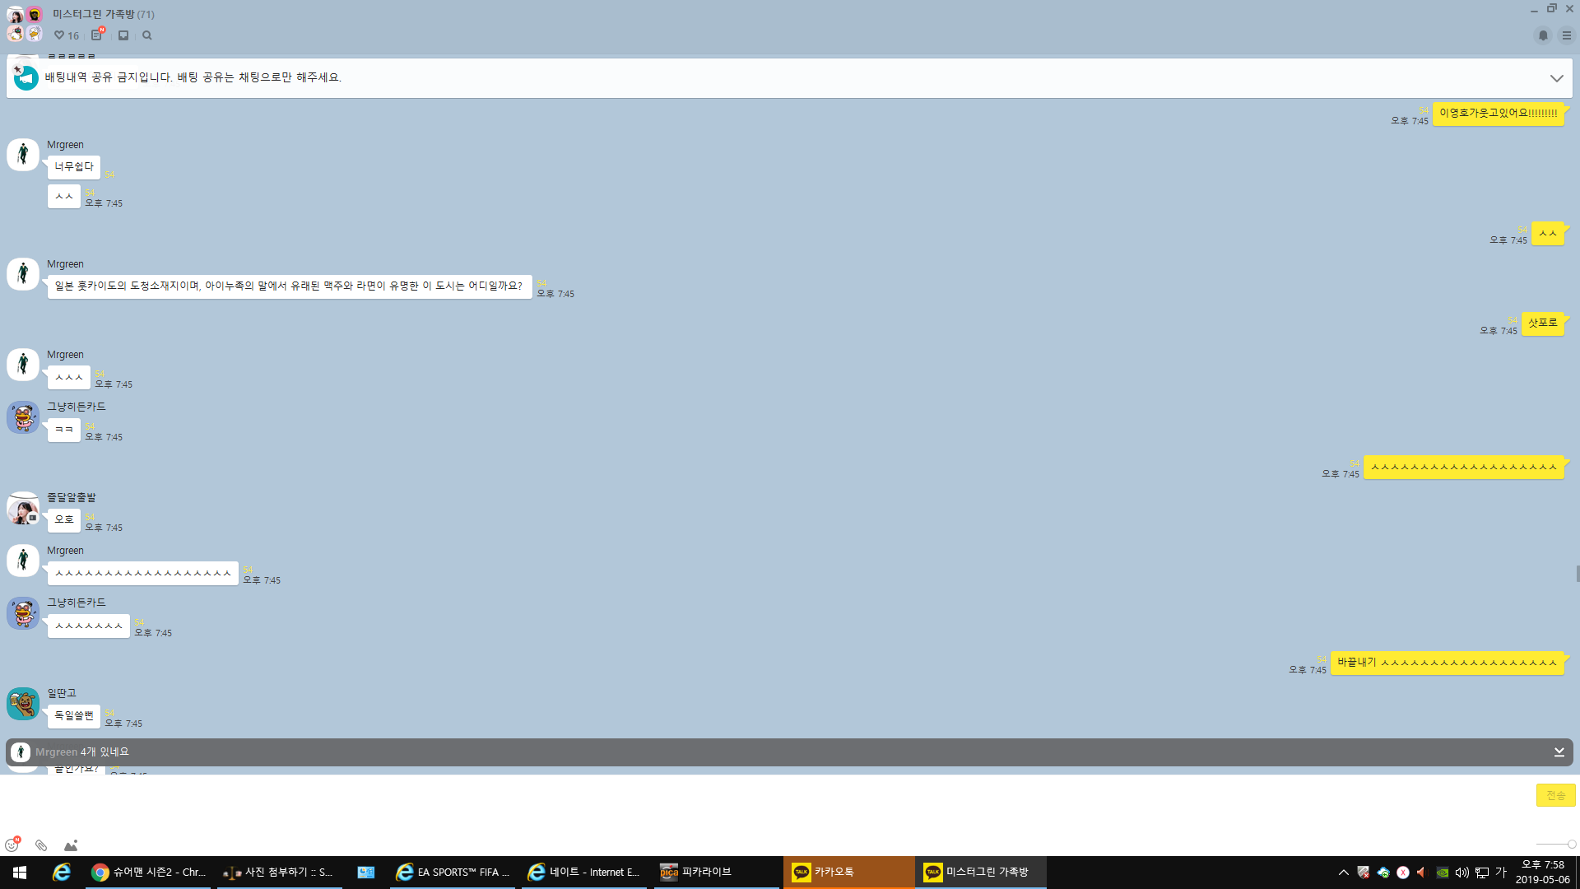Open Chrome 슈어맨 시즌2 taskbar item
This screenshot has height=889, width=1580.
[x=149, y=873]
